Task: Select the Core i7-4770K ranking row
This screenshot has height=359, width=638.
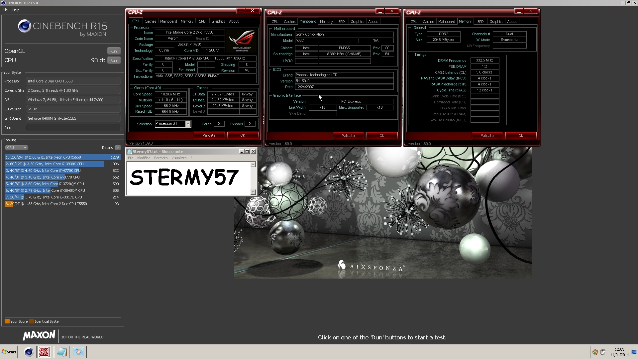Action: pyautogui.click(x=62, y=171)
